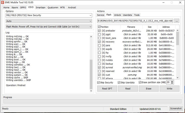The height and width of the screenshot is (113, 185).
Task: Click the erase partition size value field
Action: (x=169, y=82)
